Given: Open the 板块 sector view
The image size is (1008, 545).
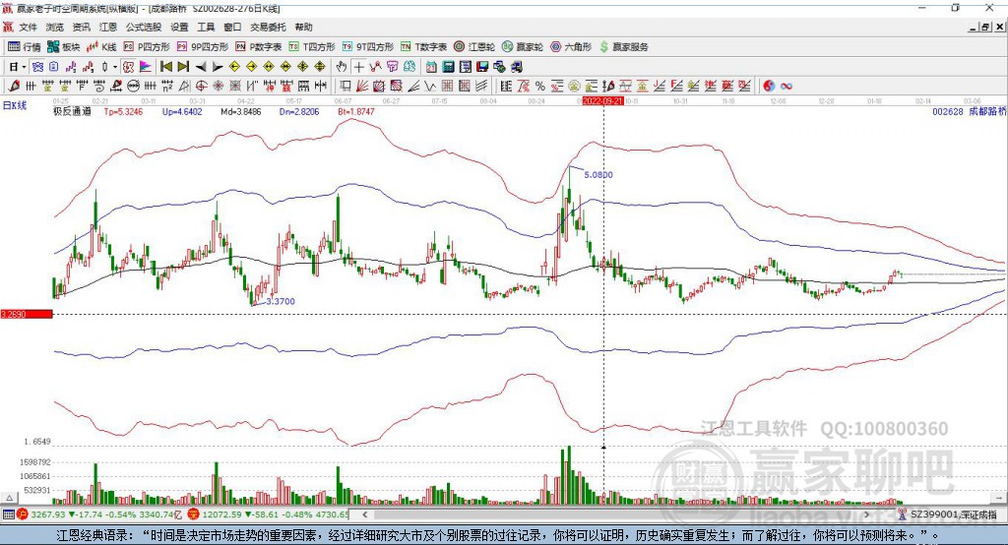Looking at the screenshot, I should pyautogui.click(x=64, y=47).
